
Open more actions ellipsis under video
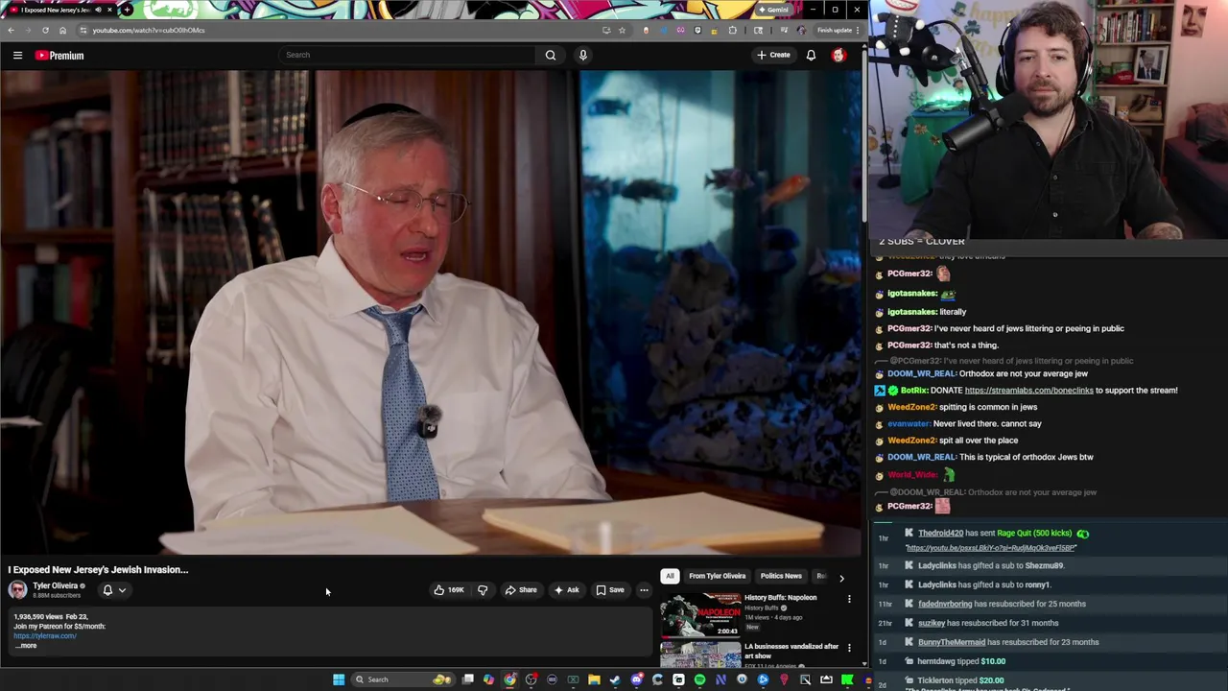tap(644, 590)
